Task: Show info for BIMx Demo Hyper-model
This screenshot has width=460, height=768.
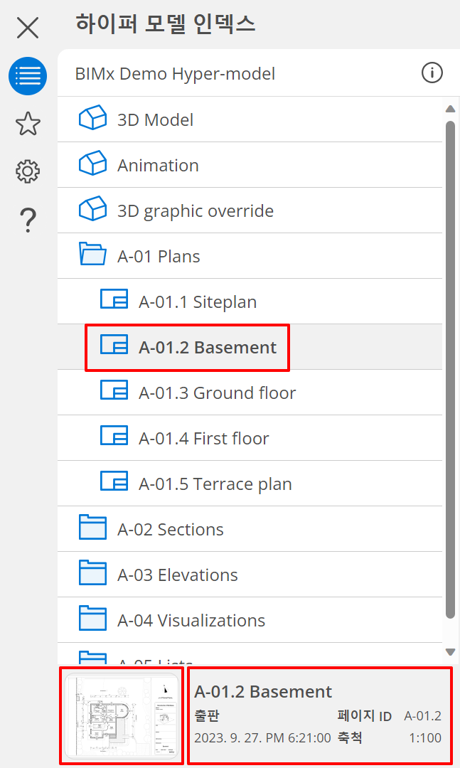Action: 432,73
